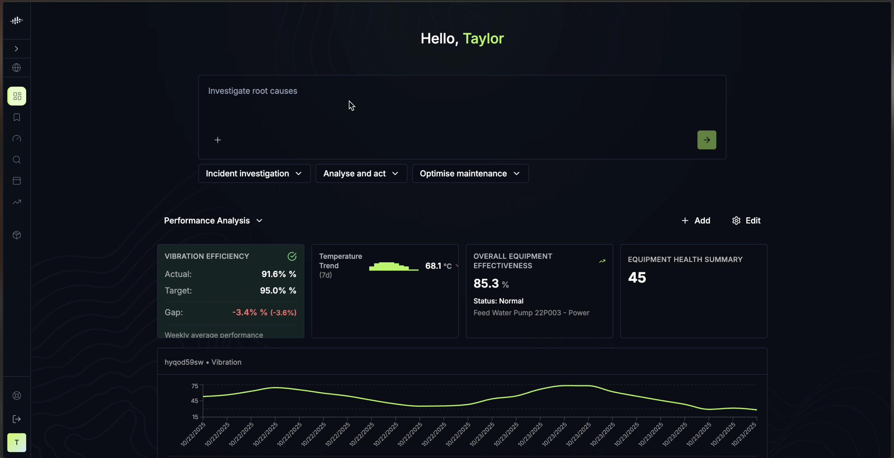Open the dashboards grid icon in sidebar
This screenshot has width=894, height=458.
[16, 96]
